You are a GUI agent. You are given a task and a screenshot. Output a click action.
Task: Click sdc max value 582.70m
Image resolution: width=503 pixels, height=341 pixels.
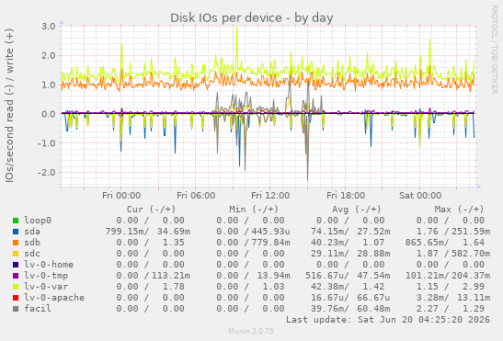471,254
